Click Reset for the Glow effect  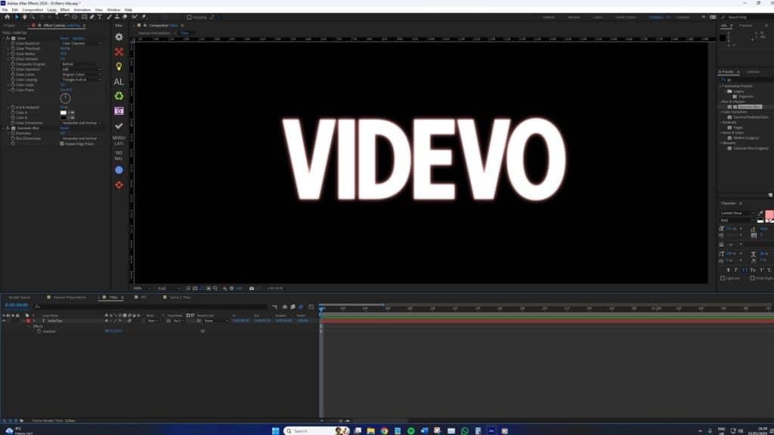64,38
